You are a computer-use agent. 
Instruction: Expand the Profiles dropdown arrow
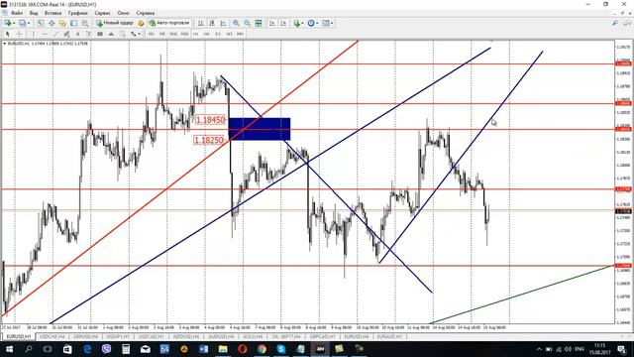29,23
